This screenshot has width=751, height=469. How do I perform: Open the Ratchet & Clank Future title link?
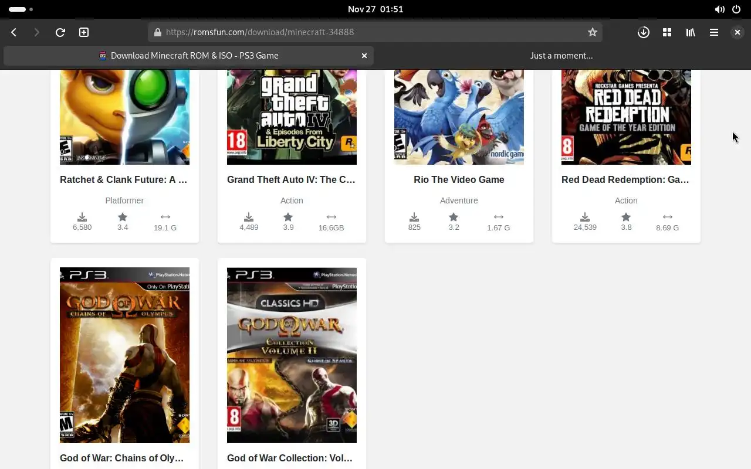pos(124,179)
